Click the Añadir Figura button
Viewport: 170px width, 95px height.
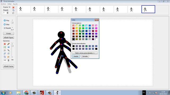(x=8, y=37)
